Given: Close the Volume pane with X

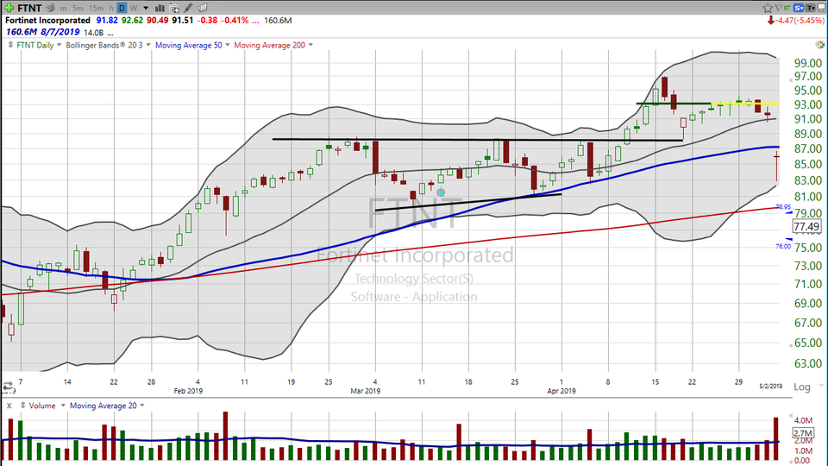Looking at the screenshot, I should [x=9, y=406].
